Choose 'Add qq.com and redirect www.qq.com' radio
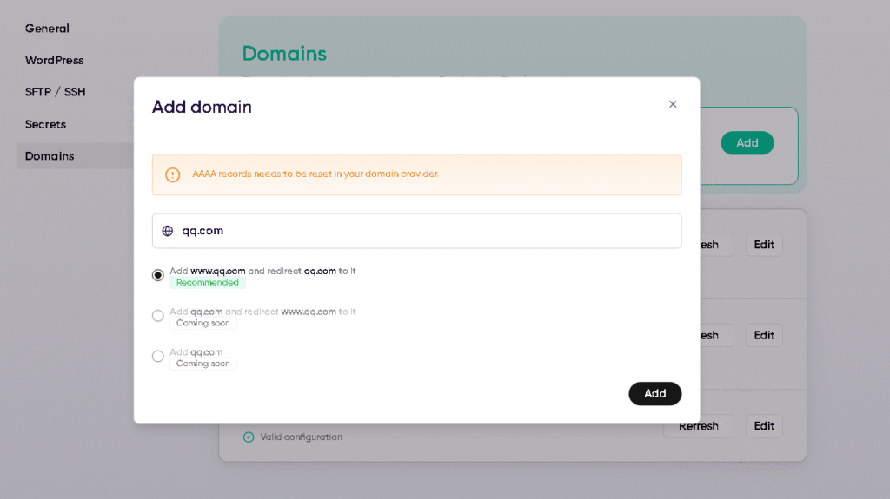 158,316
